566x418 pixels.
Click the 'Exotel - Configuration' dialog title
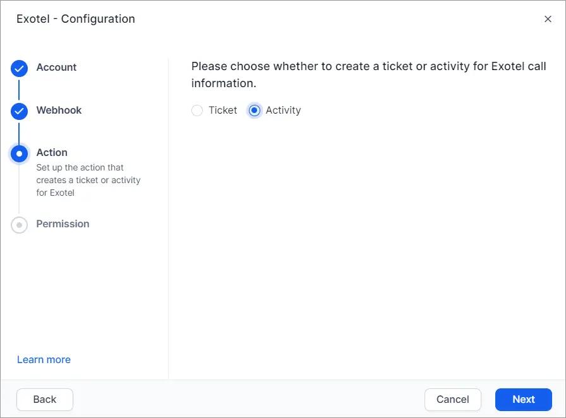coord(76,19)
